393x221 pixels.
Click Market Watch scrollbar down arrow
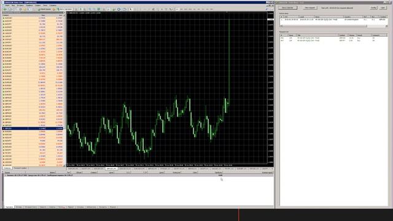tap(64, 165)
